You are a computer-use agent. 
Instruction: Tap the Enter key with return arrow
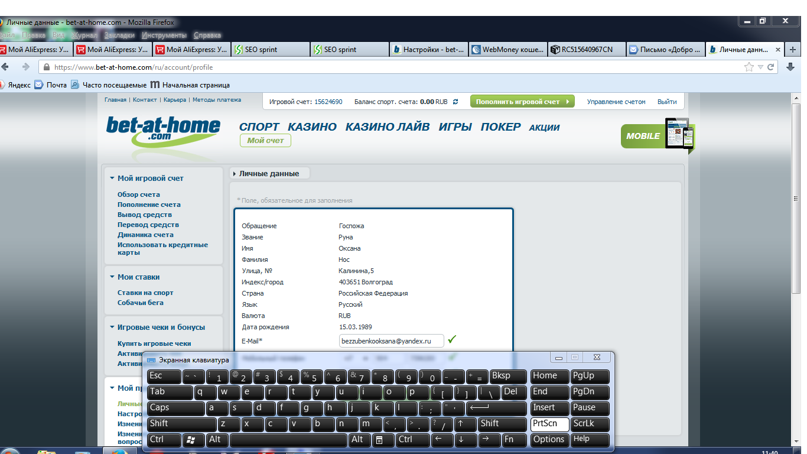coord(496,407)
